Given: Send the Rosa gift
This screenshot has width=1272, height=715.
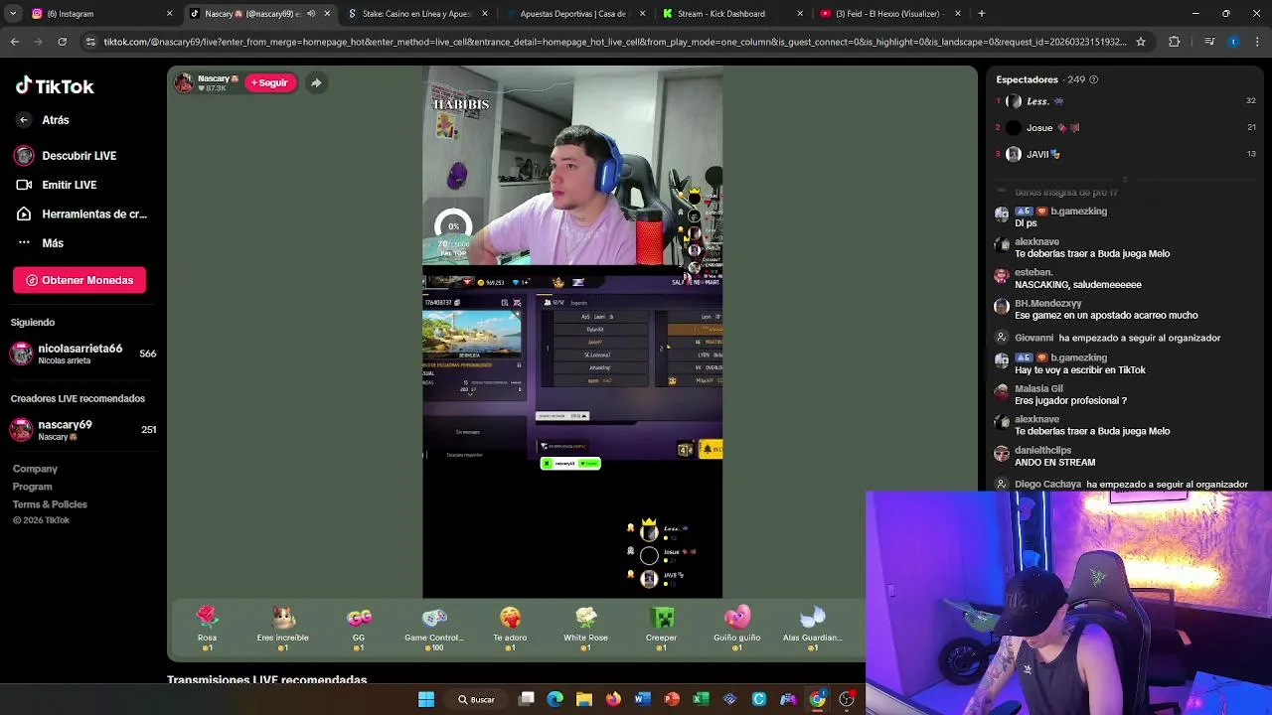Looking at the screenshot, I should (x=207, y=629).
